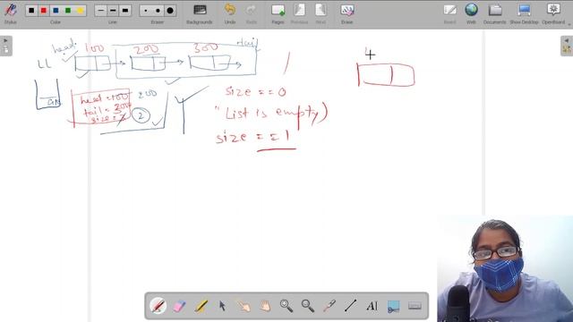Viewport: 573px width, 322px height.
Task: Select the blue pen color
Action: pos(56,11)
